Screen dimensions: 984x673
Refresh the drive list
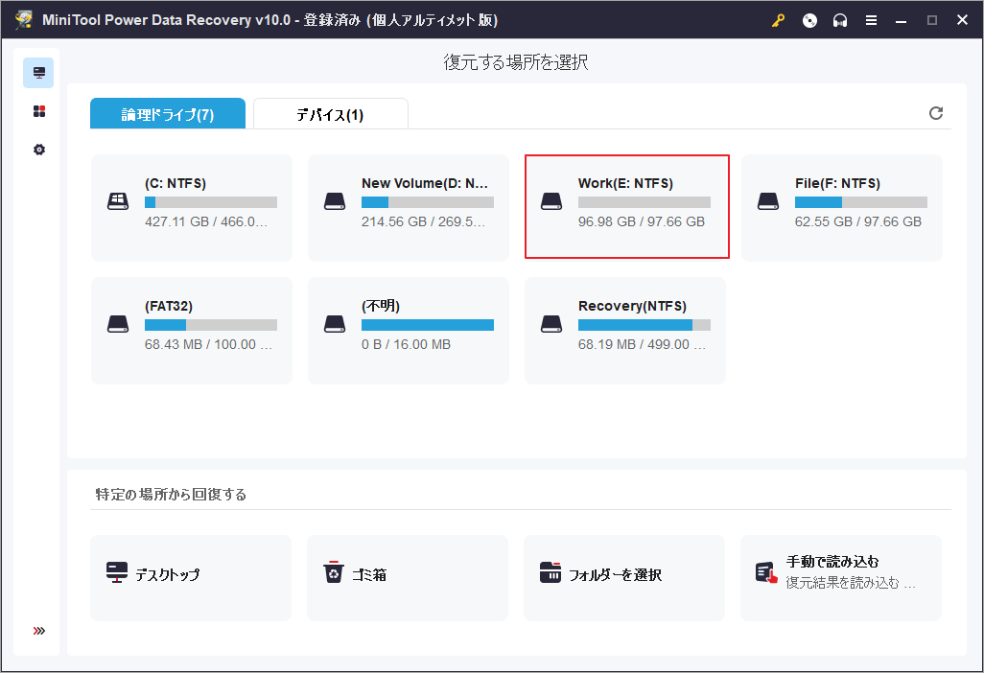click(x=936, y=113)
